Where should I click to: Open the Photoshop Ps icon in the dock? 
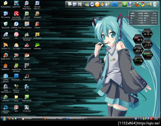coord(115,4)
